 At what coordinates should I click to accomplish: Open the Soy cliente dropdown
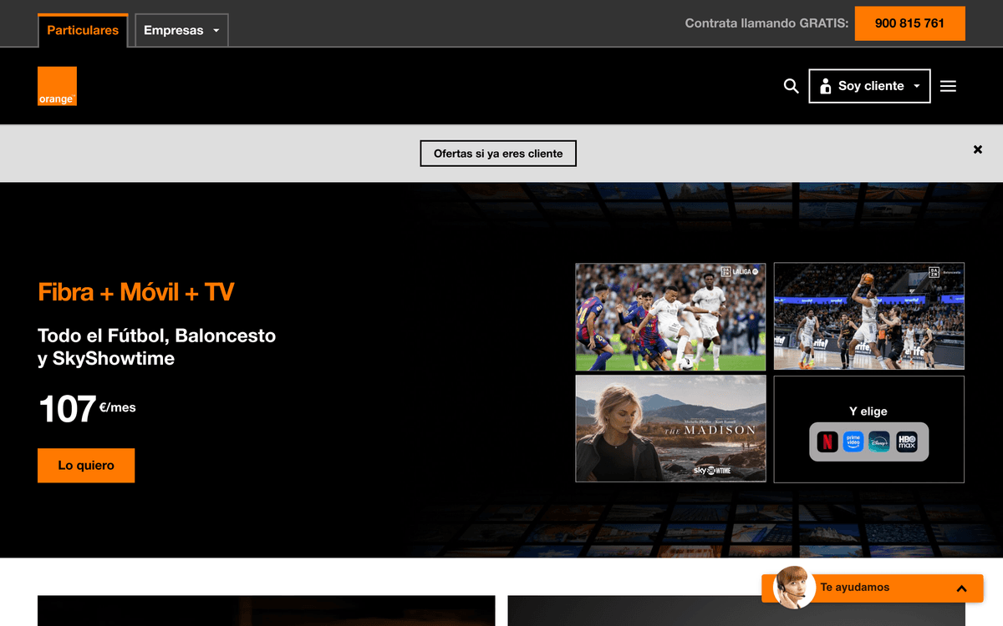(869, 86)
